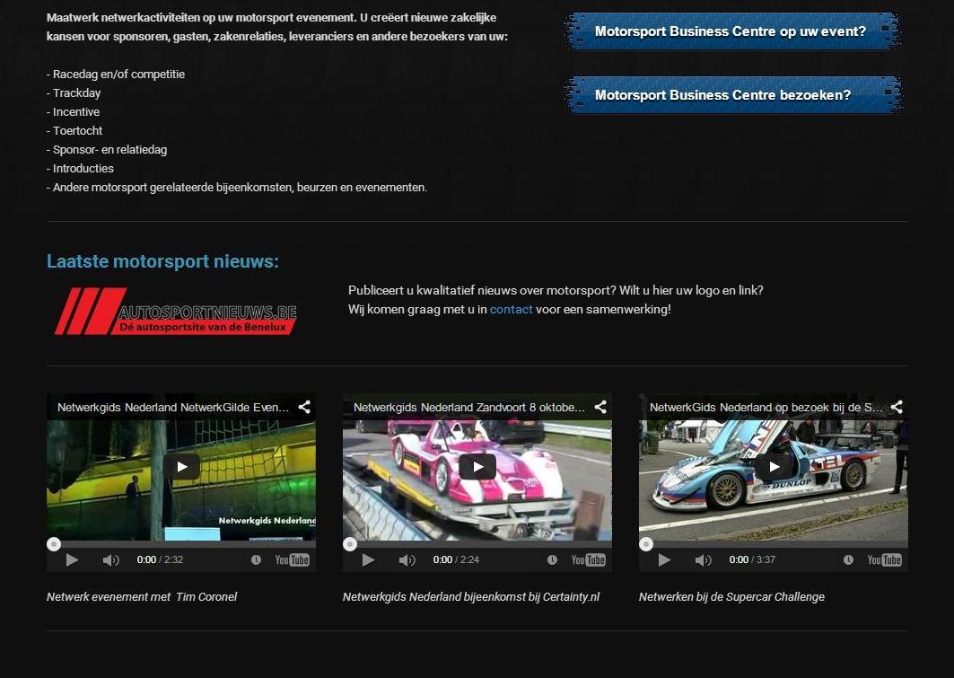Image resolution: width=954 pixels, height=678 pixels.
Task: Follow the 'contact' link
Action: point(511,309)
